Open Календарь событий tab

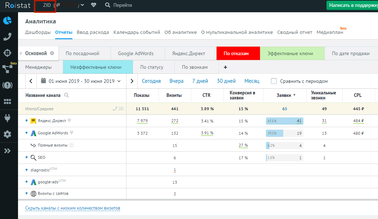pyautogui.click(x=137, y=32)
